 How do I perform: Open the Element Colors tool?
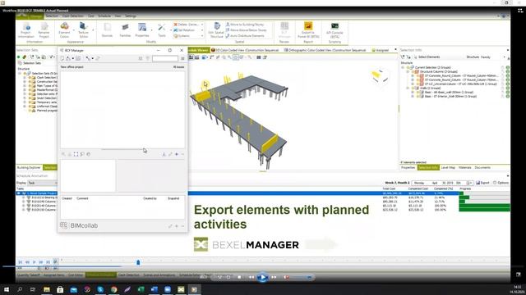tap(64, 30)
